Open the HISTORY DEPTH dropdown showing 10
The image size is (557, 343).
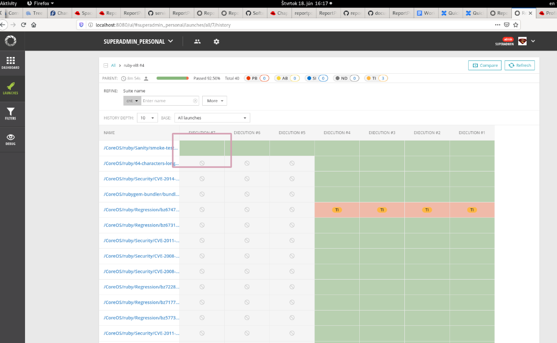(147, 118)
